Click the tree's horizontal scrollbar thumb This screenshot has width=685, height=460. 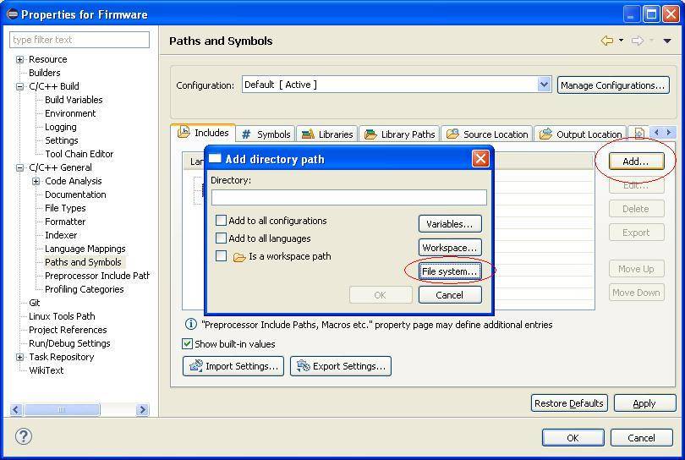click(62, 409)
